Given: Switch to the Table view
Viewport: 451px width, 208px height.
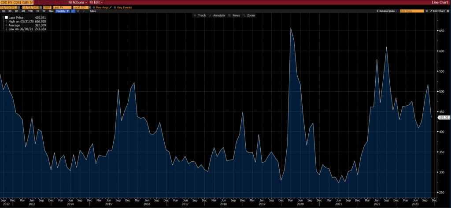Looking at the screenshot, I should click(x=92, y=11).
